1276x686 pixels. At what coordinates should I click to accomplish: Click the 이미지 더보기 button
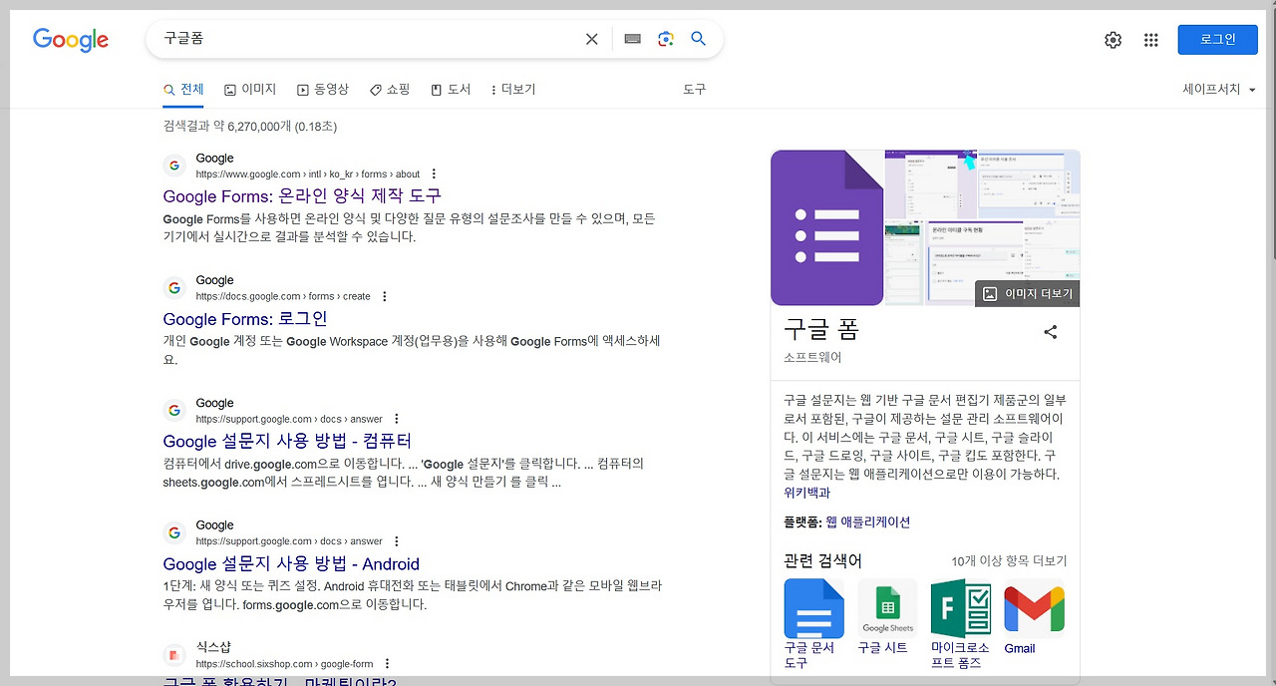1027,294
